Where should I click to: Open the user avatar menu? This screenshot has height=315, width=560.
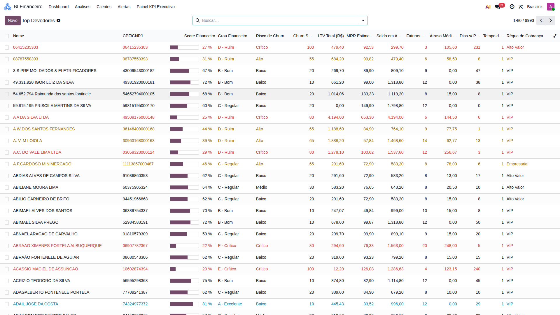[x=551, y=7]
